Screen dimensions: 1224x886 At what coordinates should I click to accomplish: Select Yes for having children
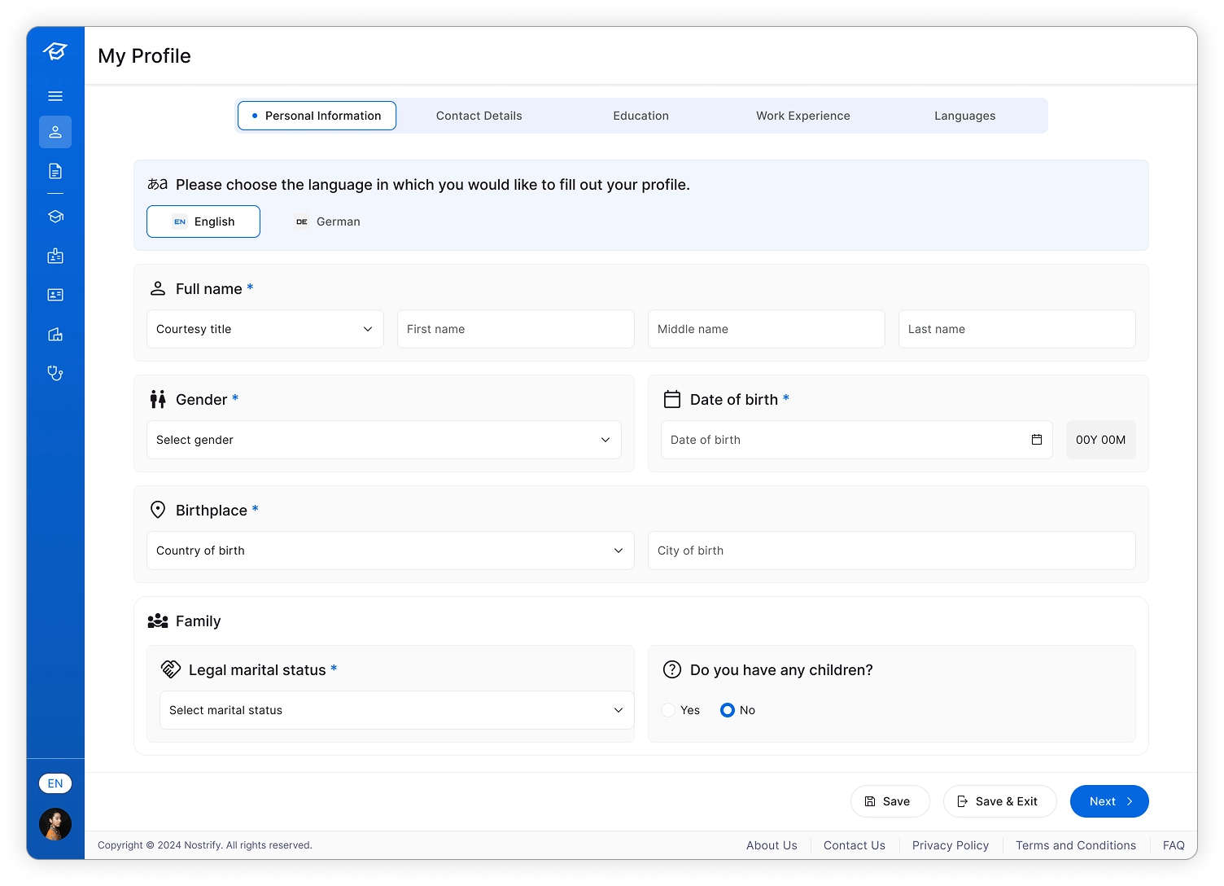[681, 710]
